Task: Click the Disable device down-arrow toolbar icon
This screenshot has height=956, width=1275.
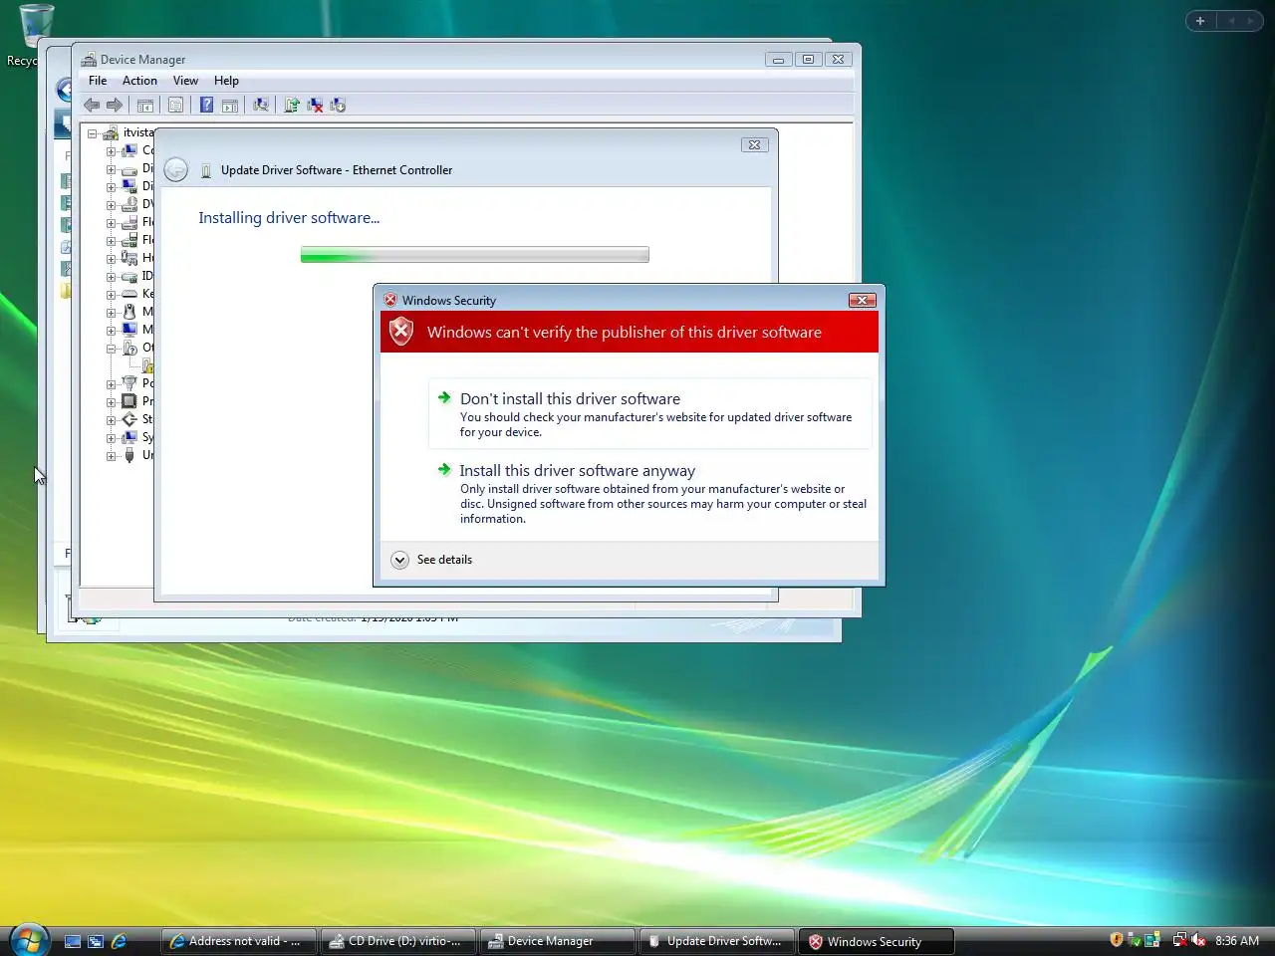Action: (x=338, y=105)
